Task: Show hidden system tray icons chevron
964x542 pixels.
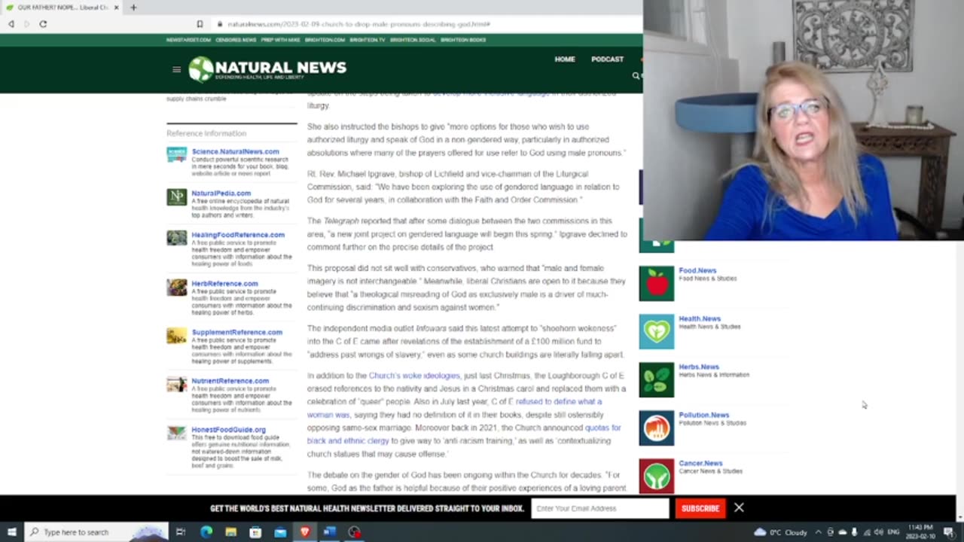Action: point(818,532)
